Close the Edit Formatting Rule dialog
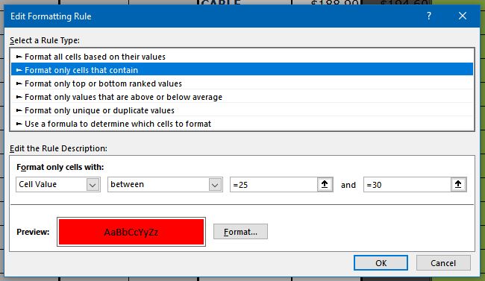 point(463,16)
